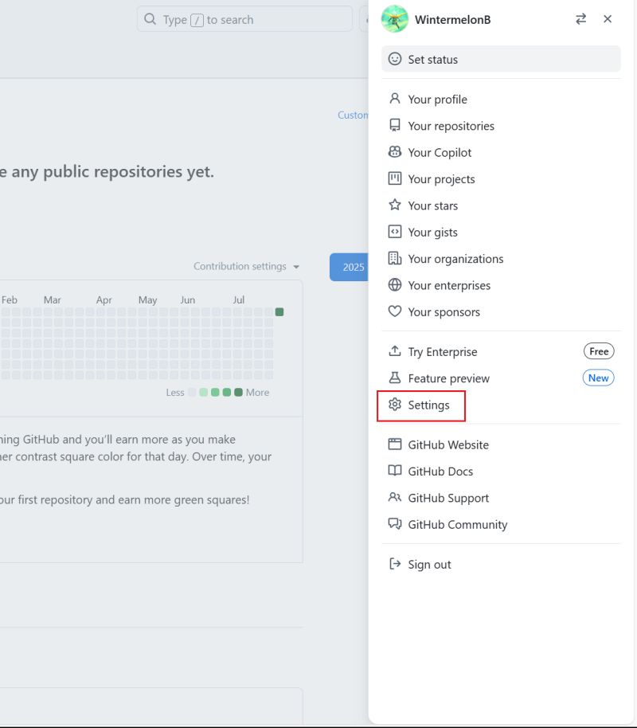Open Your profile page
Viewport: 637px width, 728px height.
tap(436, 99)
